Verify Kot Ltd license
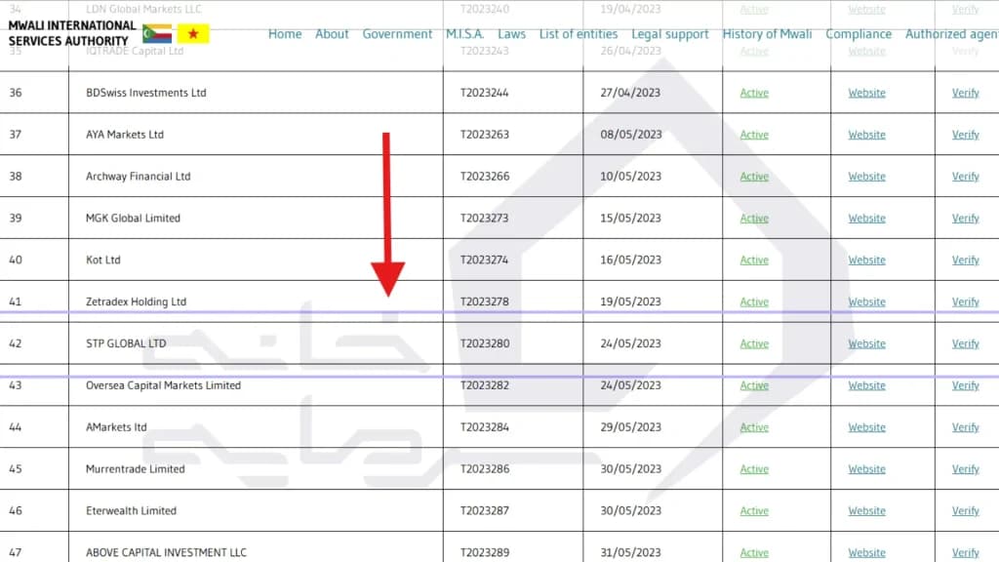The height and width of the screenshot is (562, 999). [965, 261]
